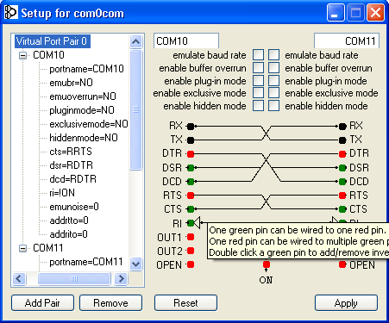
Task: Select the COM11 DSR green pin
Action: pos(342,168)
